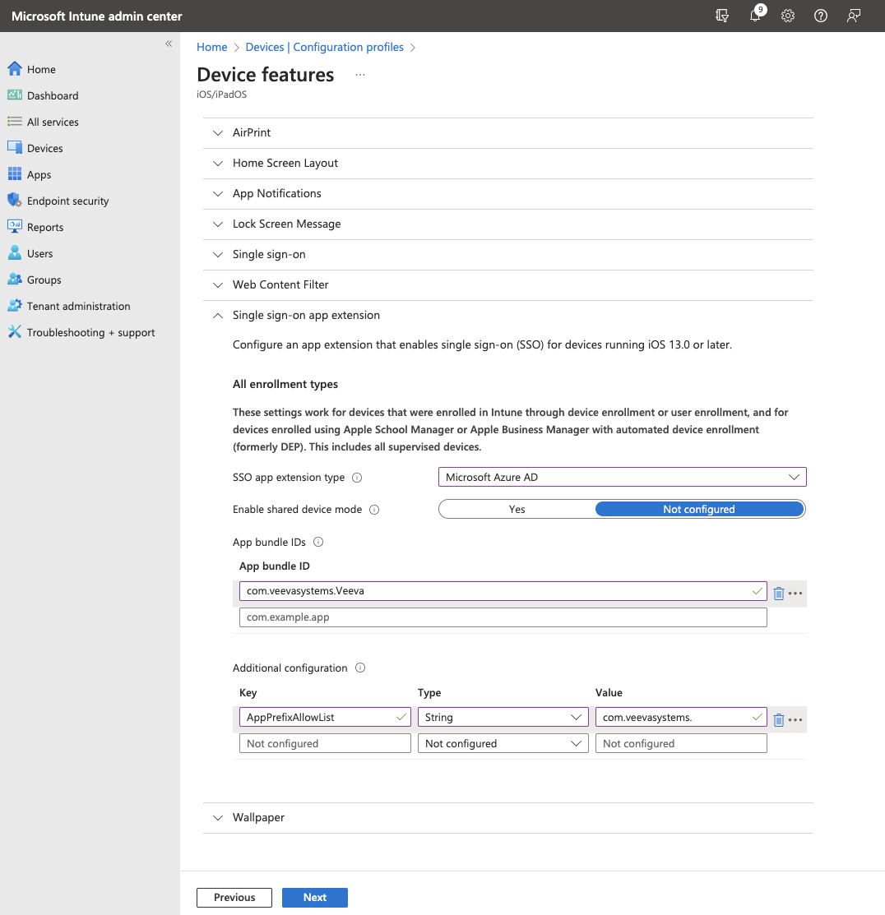Viewport: 885px width, 915px height.
Task: Expand the AirPrint section
Action: (x=252, y=132)
